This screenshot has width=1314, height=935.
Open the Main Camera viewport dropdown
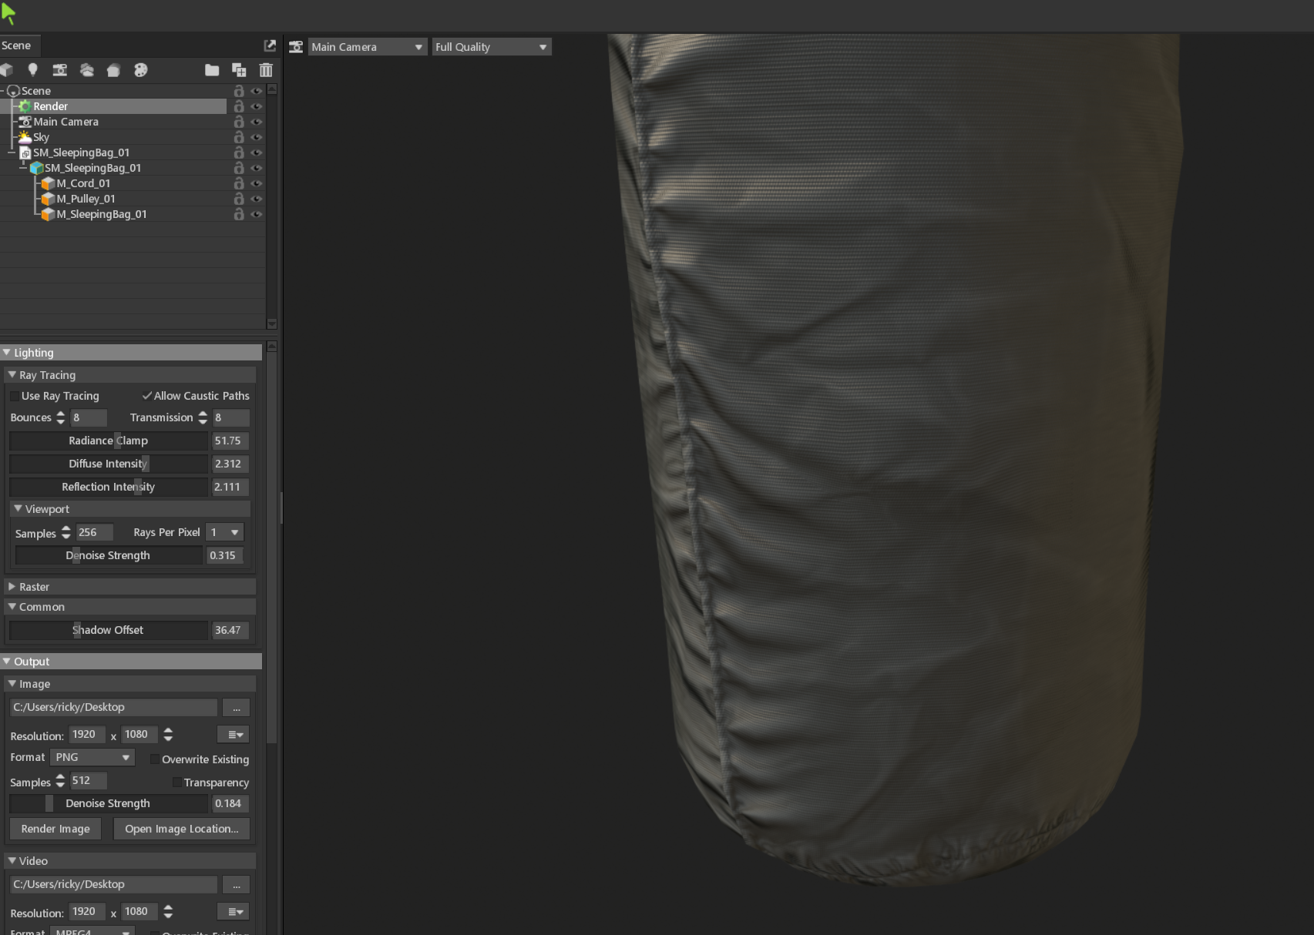coord(367,47)
